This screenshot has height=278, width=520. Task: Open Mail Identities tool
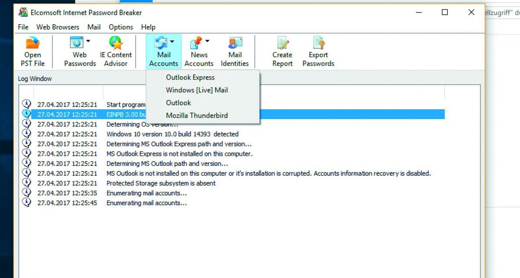pyautogui.click(x=235, y=52)
